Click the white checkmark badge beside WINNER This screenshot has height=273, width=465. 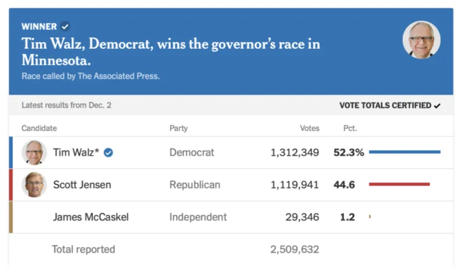click(x=65, y=26)
